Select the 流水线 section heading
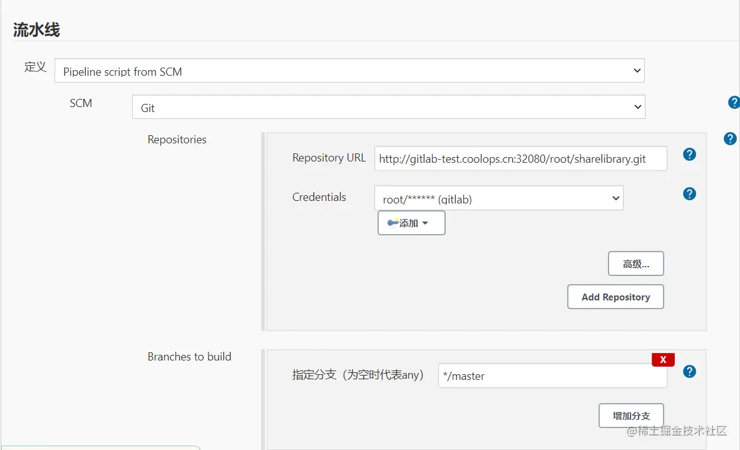Image resolution: width=740 pixels, height=450 pixels. coord(36,29)
